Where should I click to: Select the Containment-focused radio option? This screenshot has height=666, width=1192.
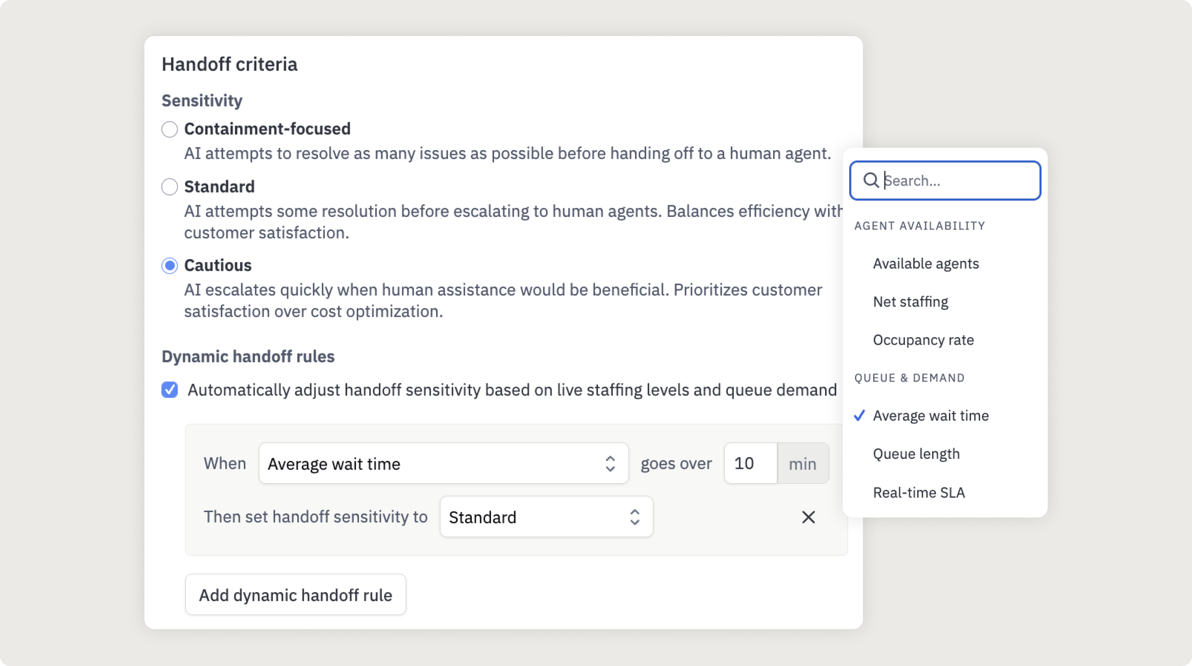(x=170, y=129)
